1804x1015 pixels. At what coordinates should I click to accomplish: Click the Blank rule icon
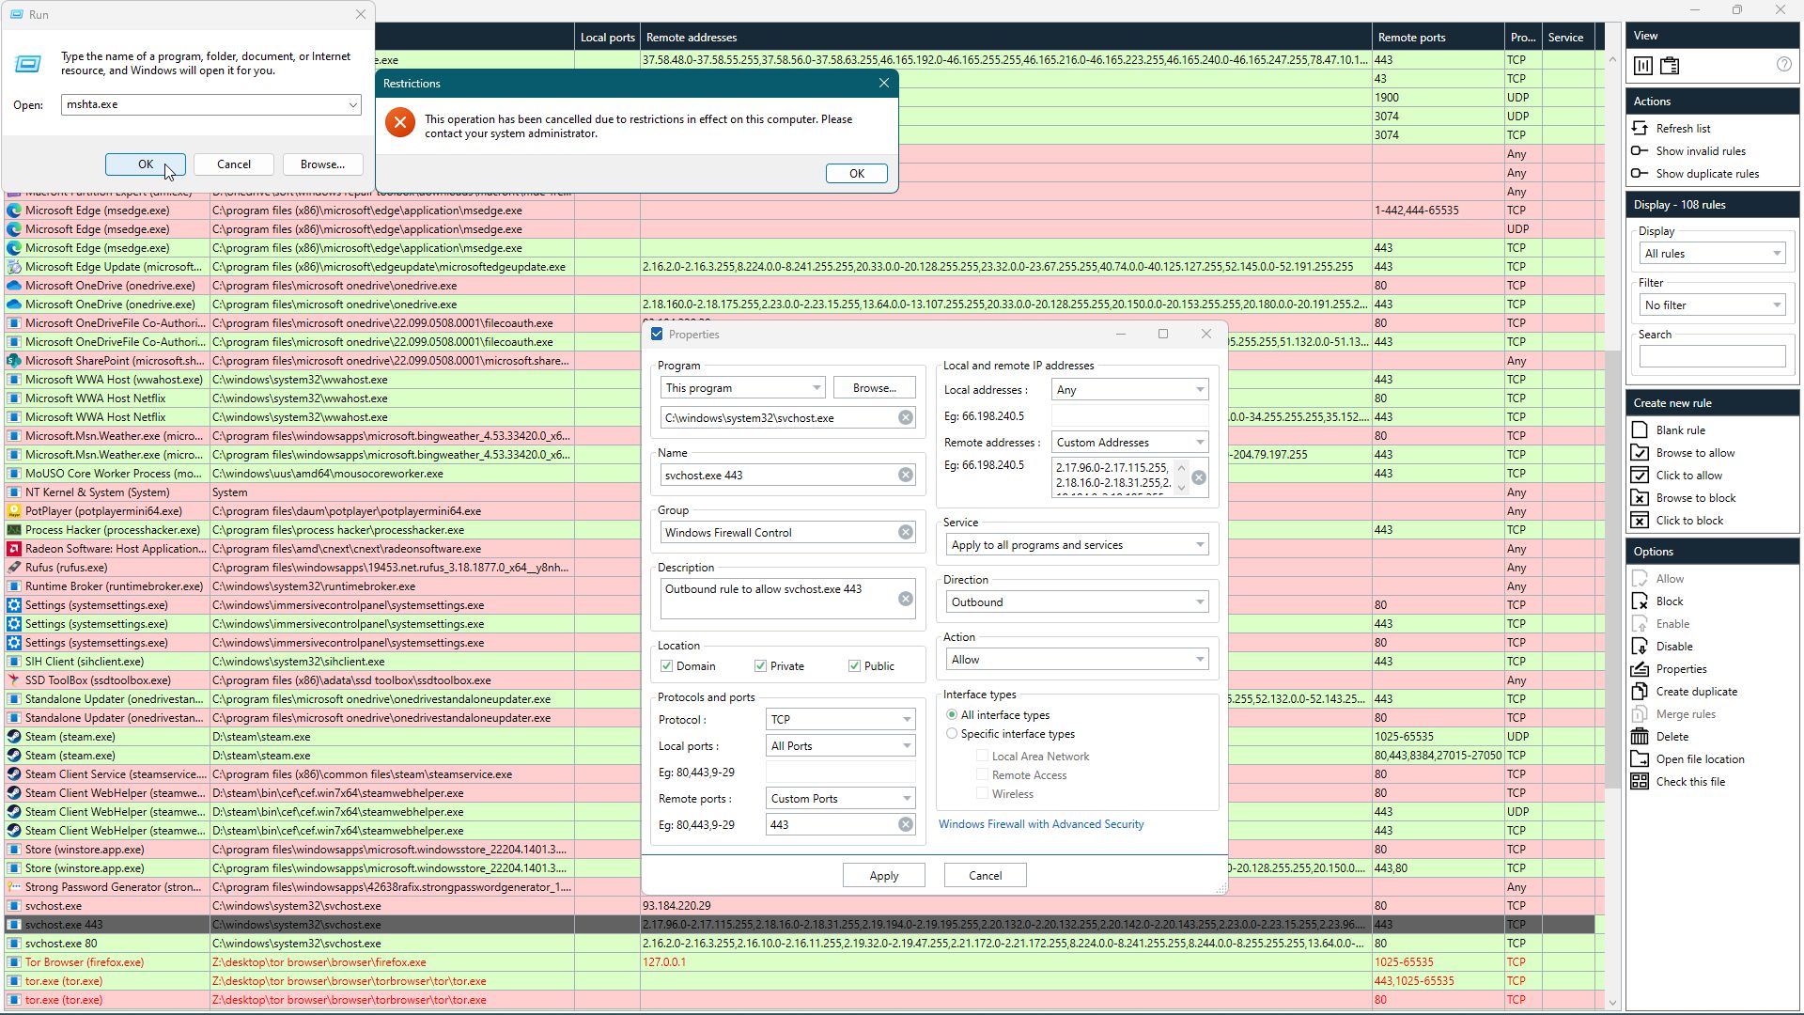coord(1640,429)
